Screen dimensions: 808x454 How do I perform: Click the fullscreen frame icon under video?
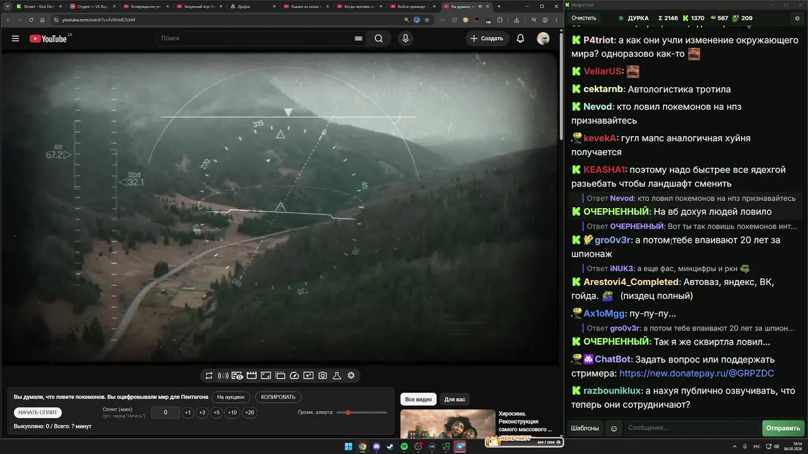pos(266,376)
